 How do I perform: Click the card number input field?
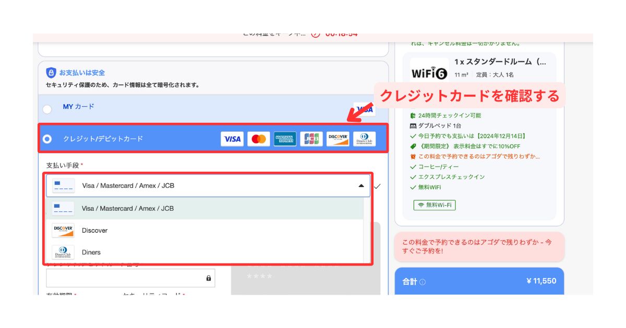pyautogui.click(x=130, y=278)
